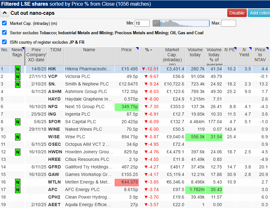The image size is (270, 208).
Task: Open Clean Power Hydrogen row
Action: point(134,197)
